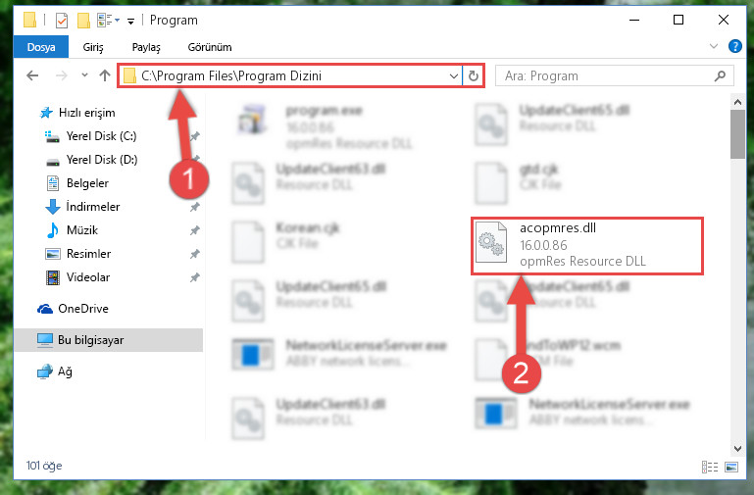Click the search magnifier icon
Image resolution: width=754 pixels, height=495 pixels.
point(720,75)
